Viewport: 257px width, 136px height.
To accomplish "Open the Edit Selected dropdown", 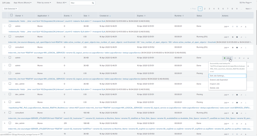I will pos(11,9).
